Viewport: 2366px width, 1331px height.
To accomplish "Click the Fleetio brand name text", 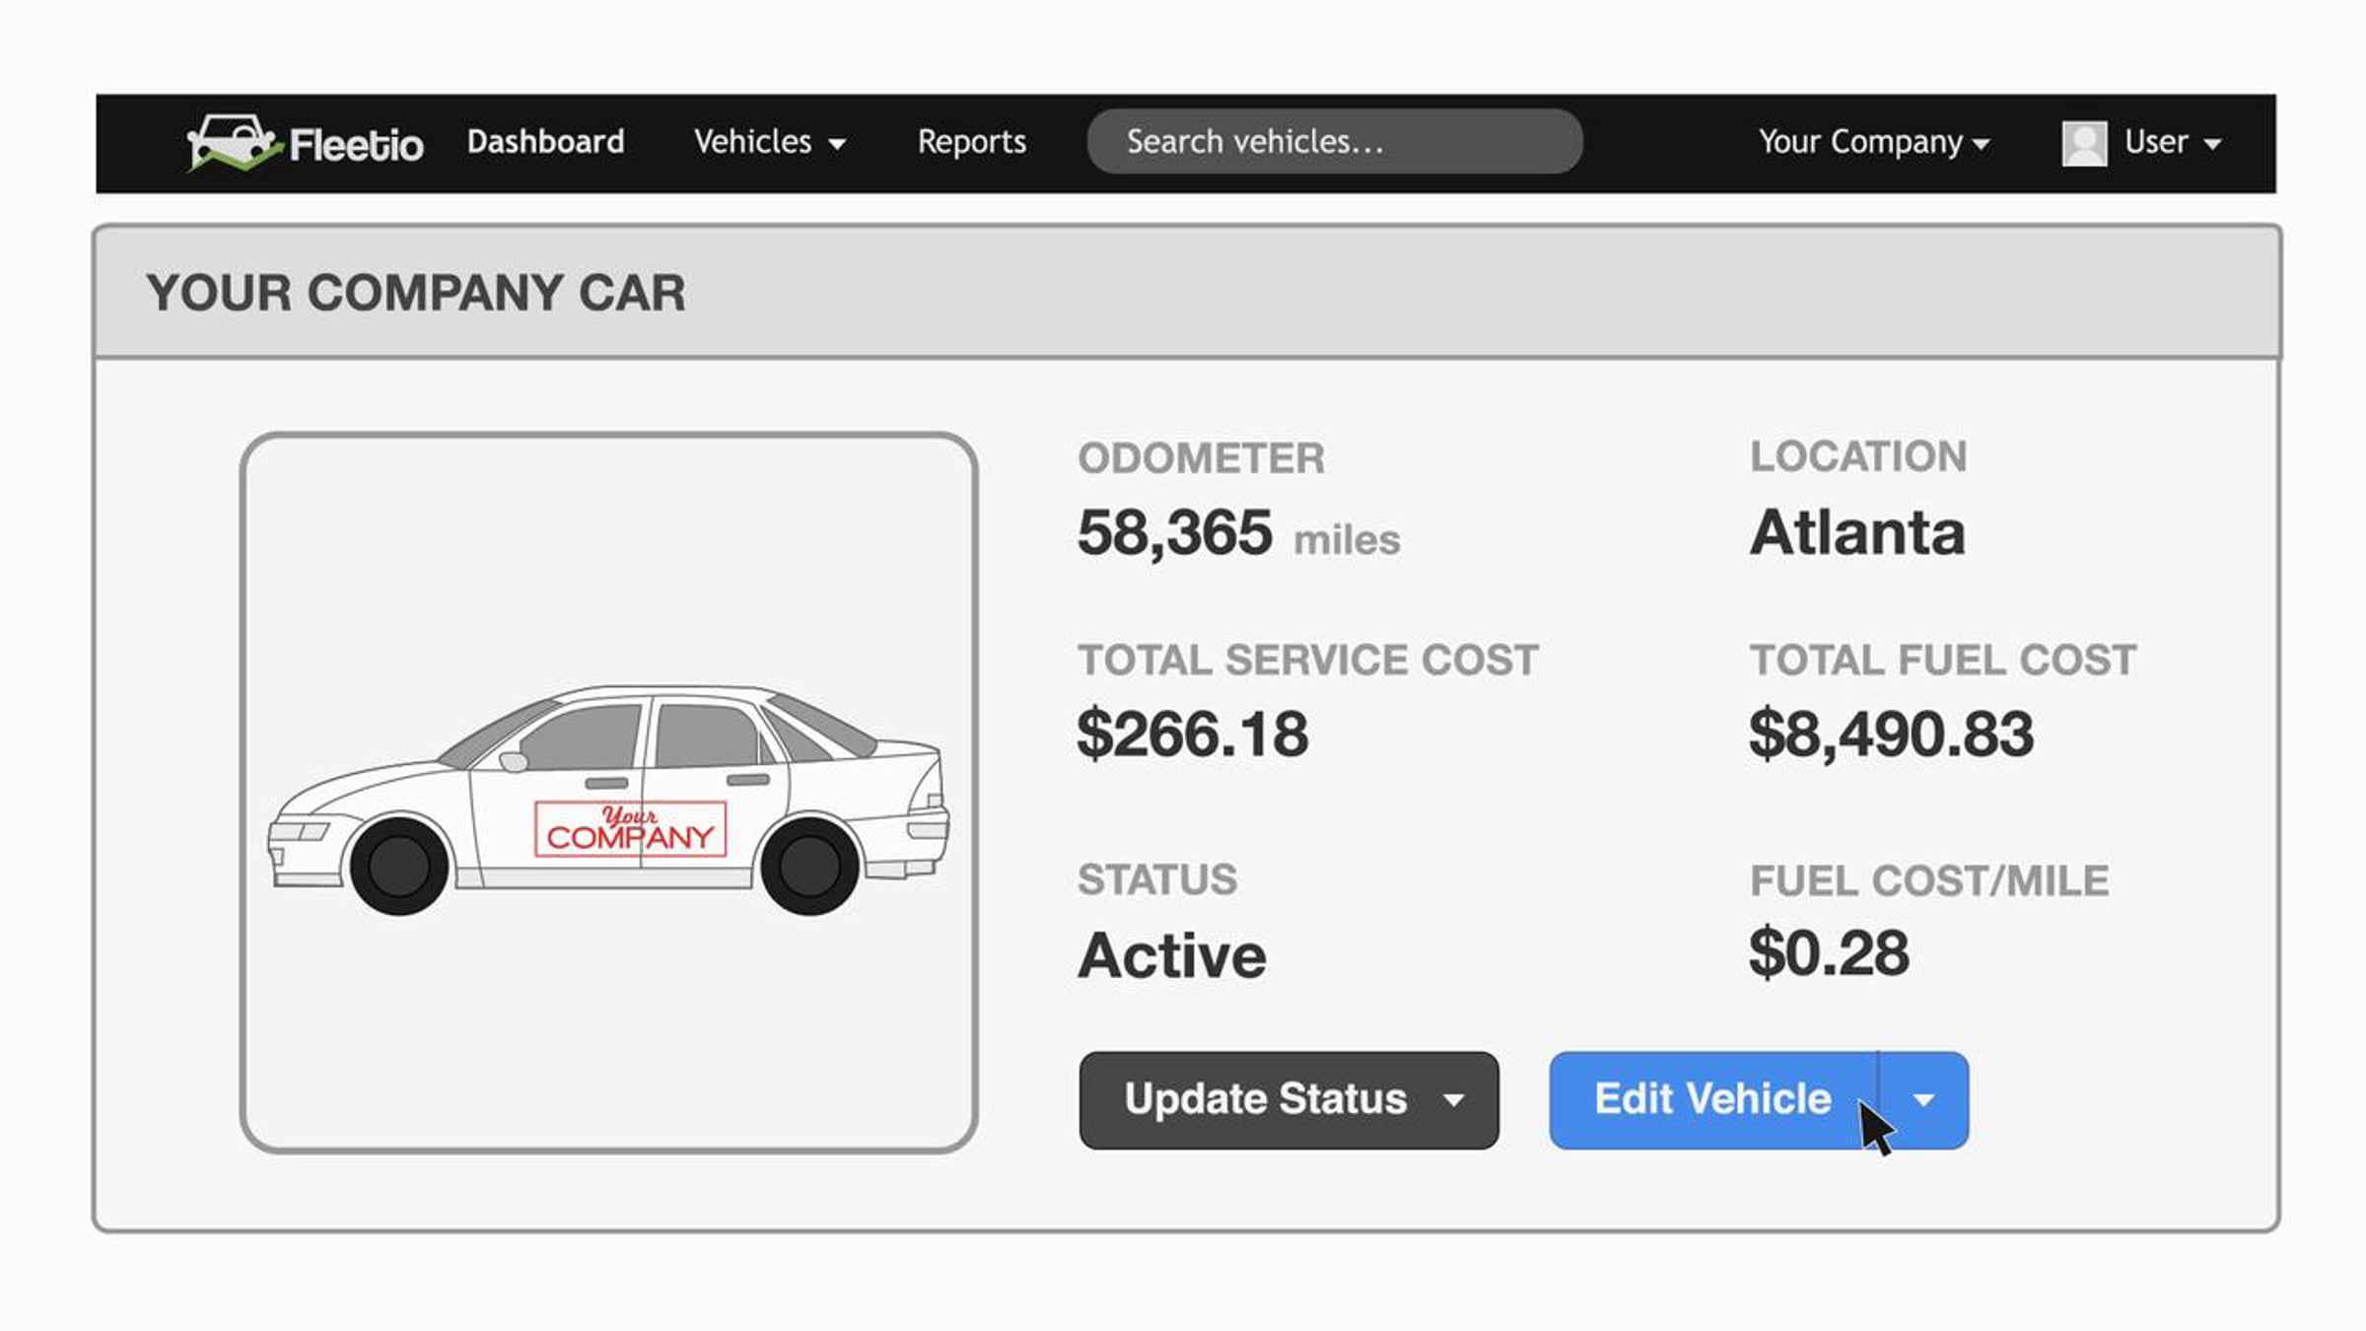I will (x=356, y=145).
